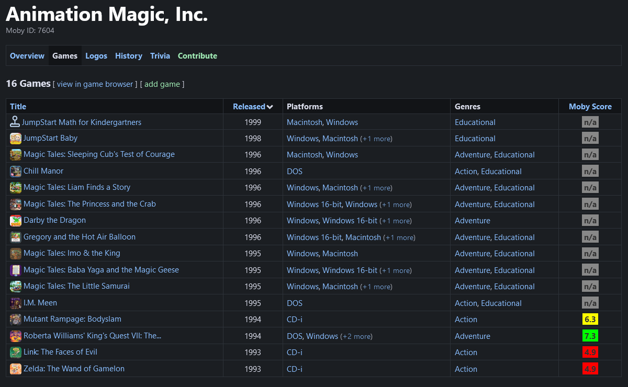Click the Educational genre for JumpStart Baby
This screenshot has height=387, width=628.
point(475,139)
